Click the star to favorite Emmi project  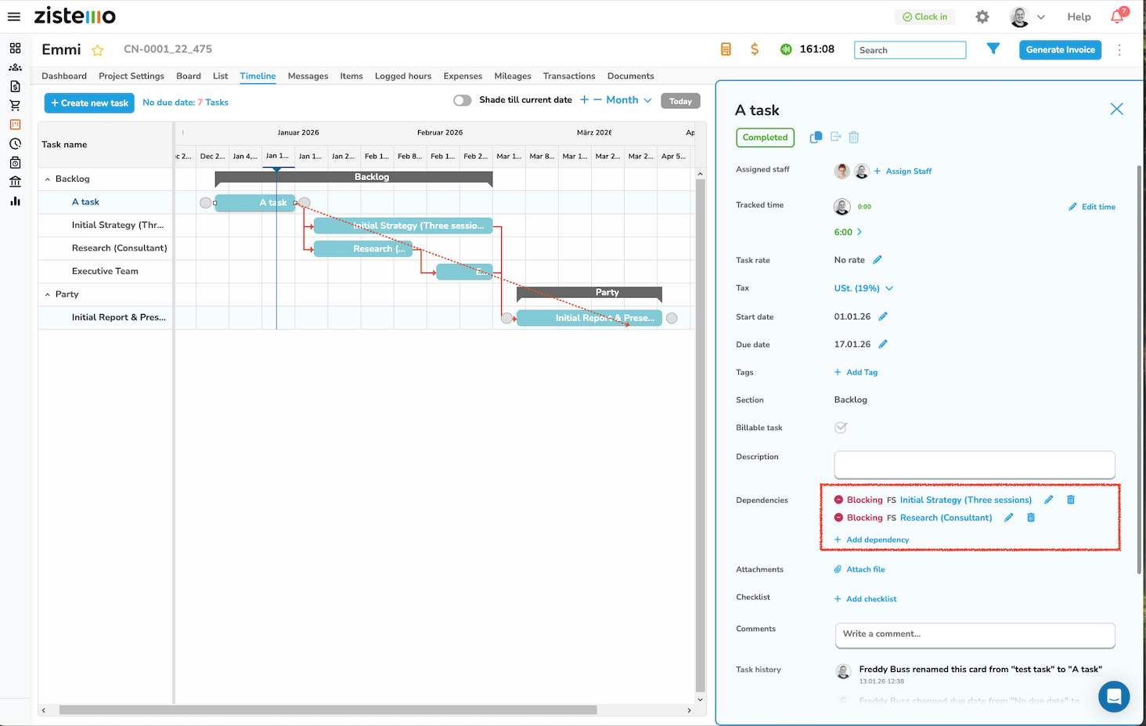tap(98, 50)
